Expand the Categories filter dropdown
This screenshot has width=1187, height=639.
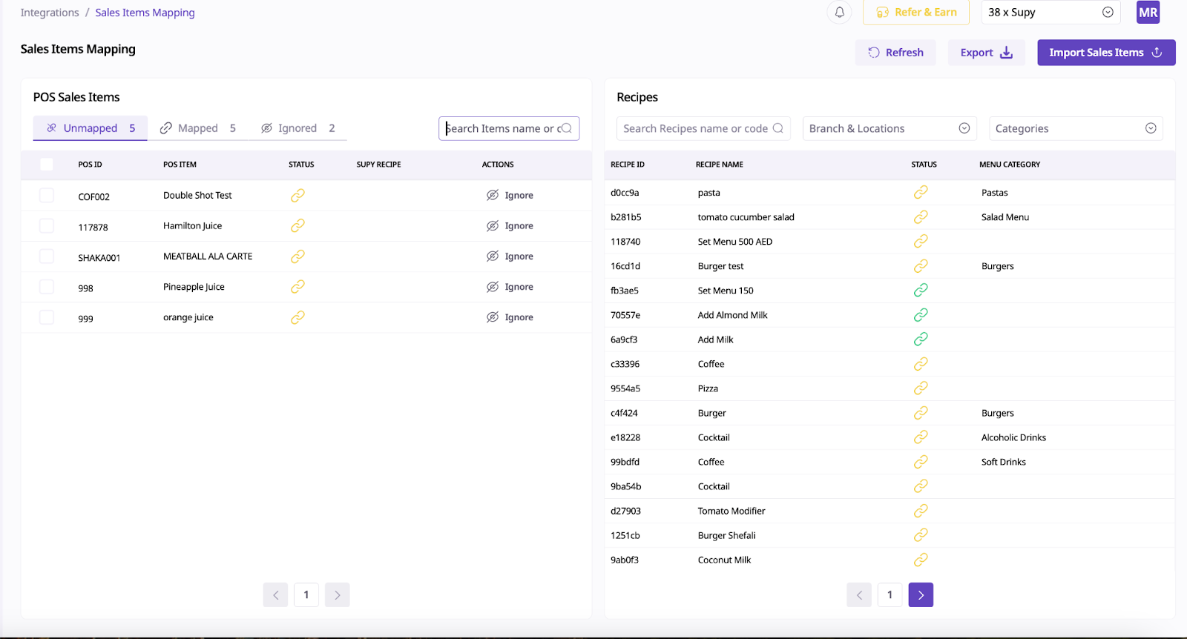coord(1076,128)
